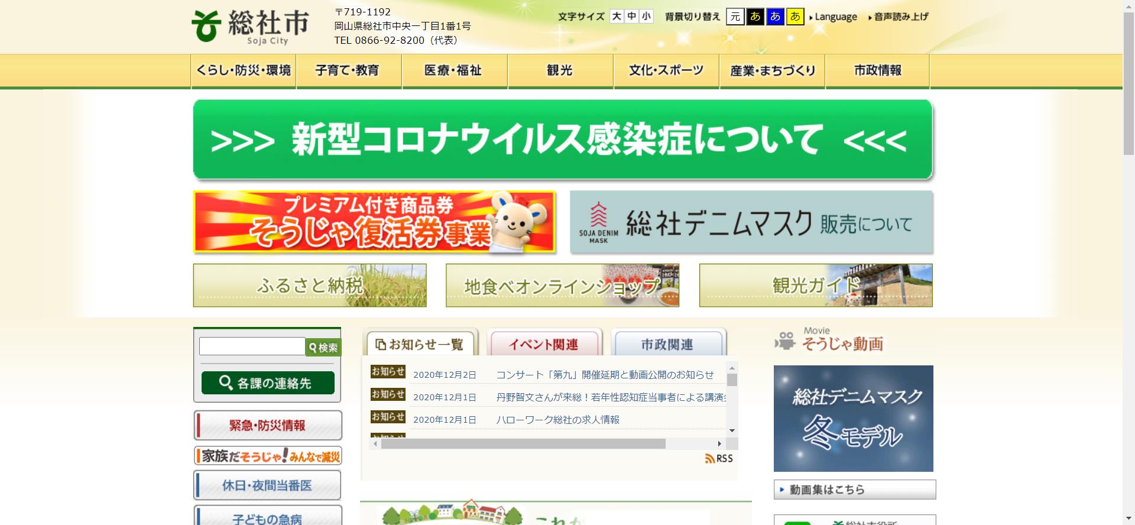Open the Language link

click(834, 17)
